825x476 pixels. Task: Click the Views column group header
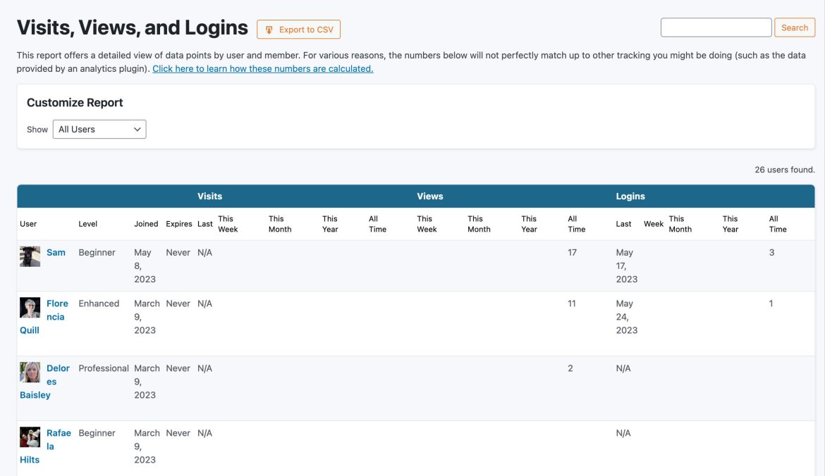430,196
